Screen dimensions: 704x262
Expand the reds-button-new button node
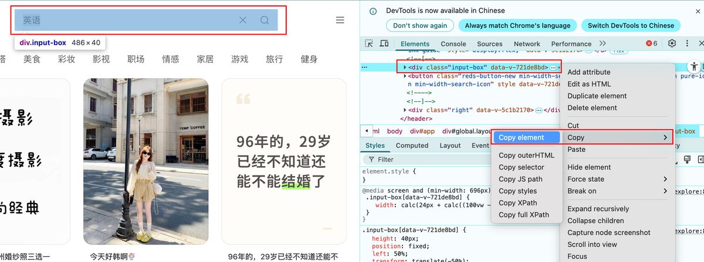(405, 76)
